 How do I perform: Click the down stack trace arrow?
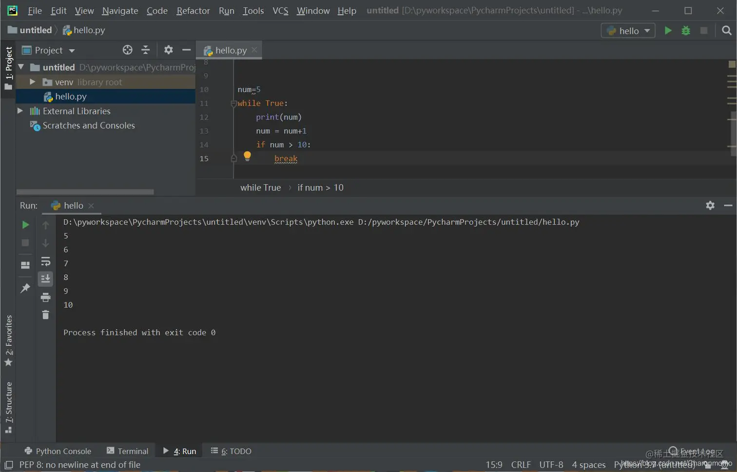(x=45, y=243)
